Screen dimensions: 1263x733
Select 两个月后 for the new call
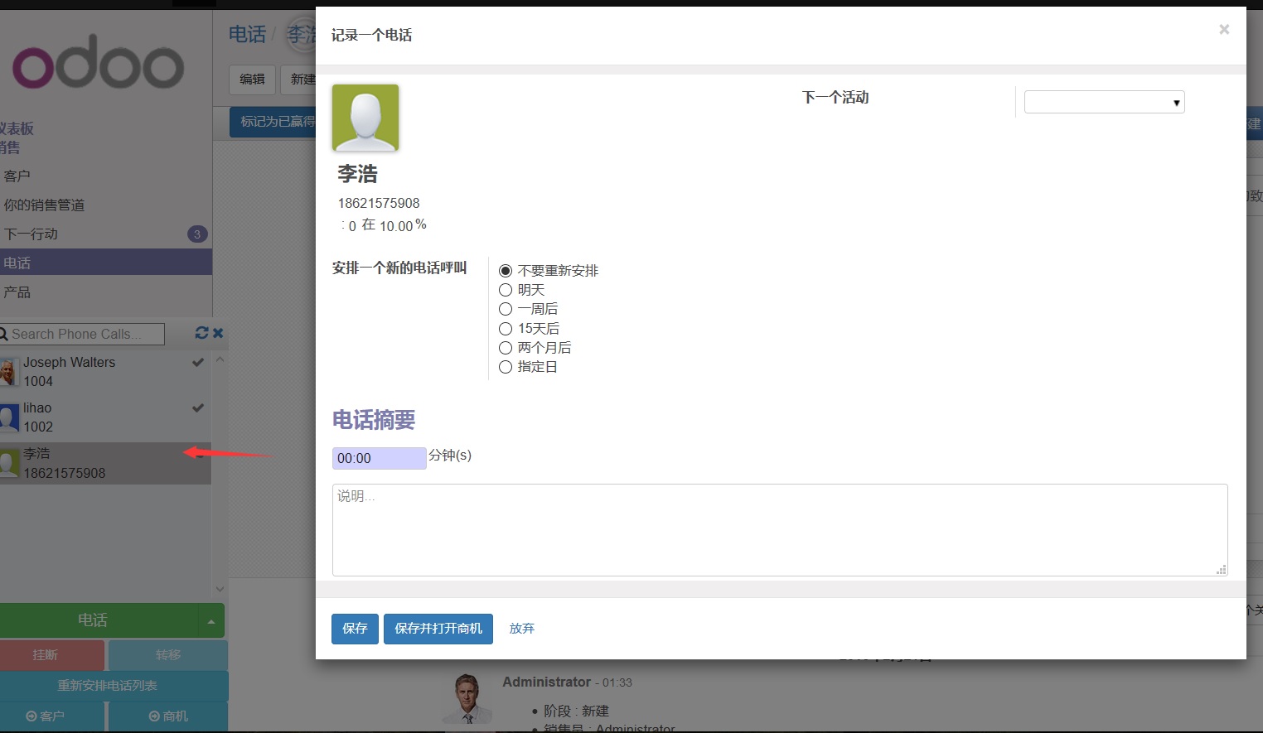coord(506,347)
